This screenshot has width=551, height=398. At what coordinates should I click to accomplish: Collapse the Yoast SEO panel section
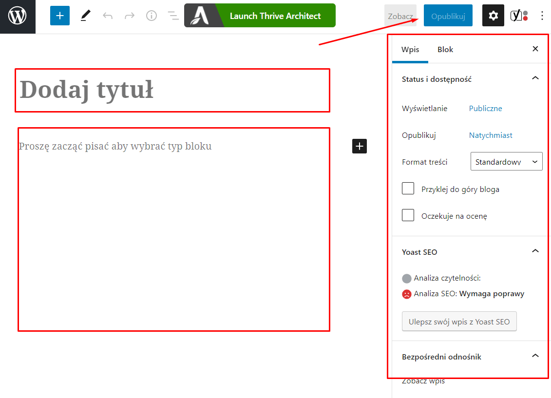(x=535, y=251)
